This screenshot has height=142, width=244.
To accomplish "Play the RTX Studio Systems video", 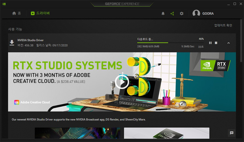I will point(122,82).
